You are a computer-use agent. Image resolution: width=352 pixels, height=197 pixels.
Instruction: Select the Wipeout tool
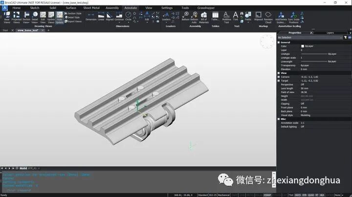pyautogui.click(x=259, y=17)
